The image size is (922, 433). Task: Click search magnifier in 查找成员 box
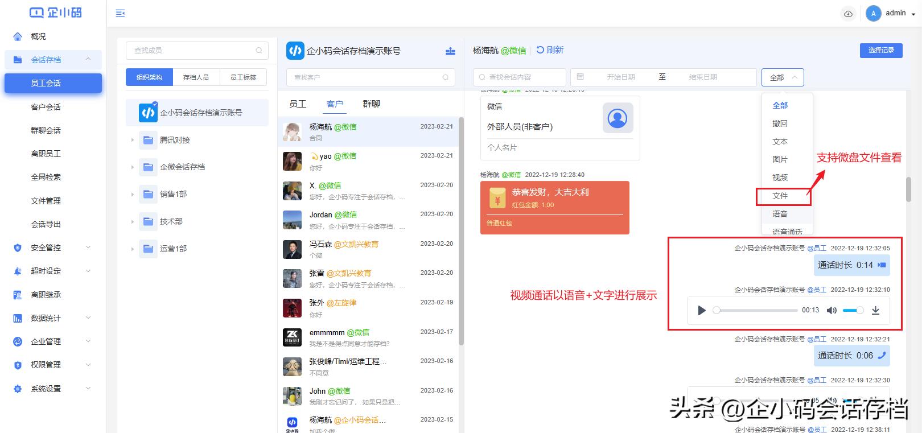[259, 51]
